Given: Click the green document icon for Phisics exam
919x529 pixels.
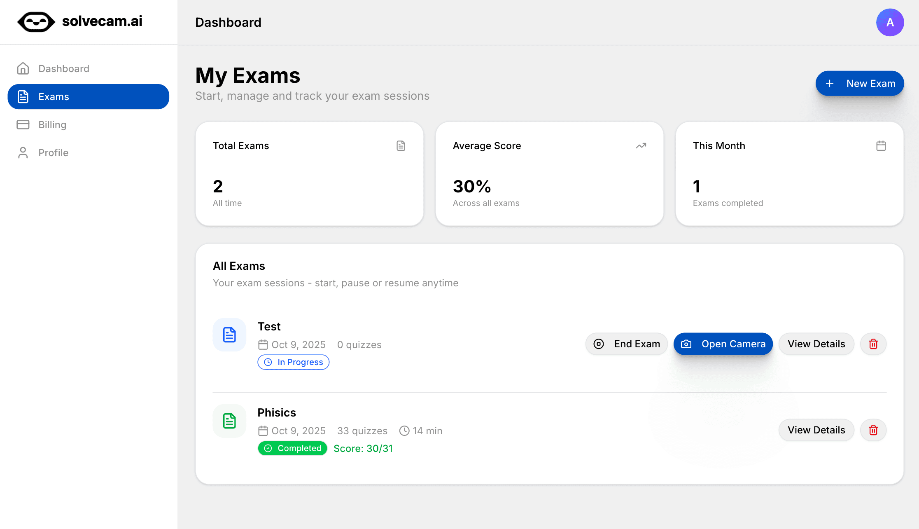Looking at the screenshot, I should pos(229,421).
